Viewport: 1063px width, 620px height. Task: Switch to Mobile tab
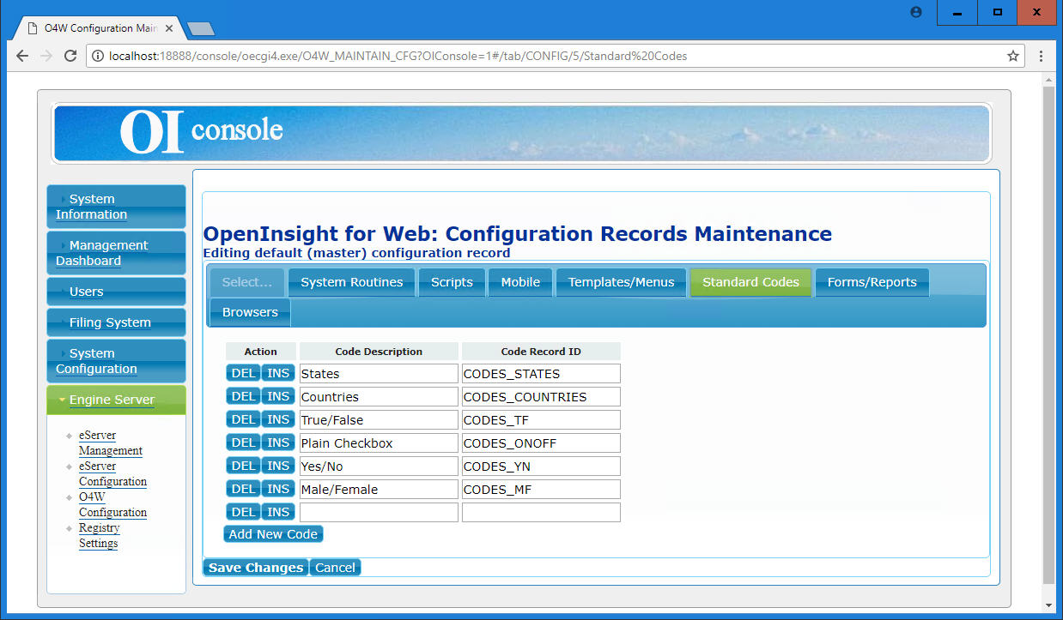point(520,282)
